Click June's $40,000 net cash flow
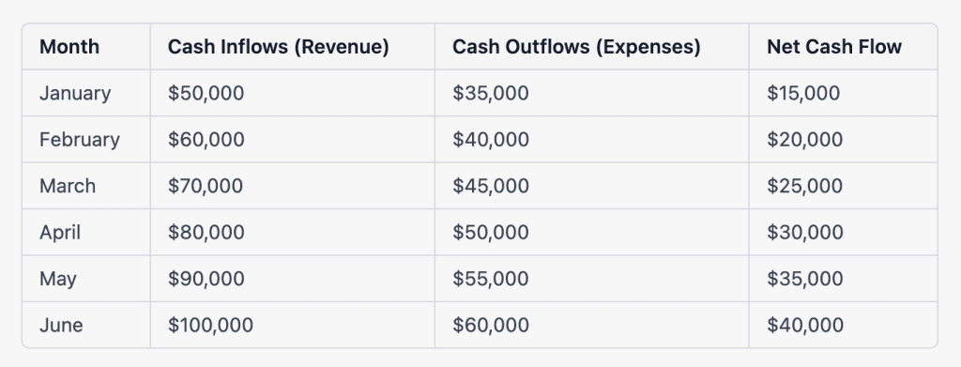 (x=804, y=325)
